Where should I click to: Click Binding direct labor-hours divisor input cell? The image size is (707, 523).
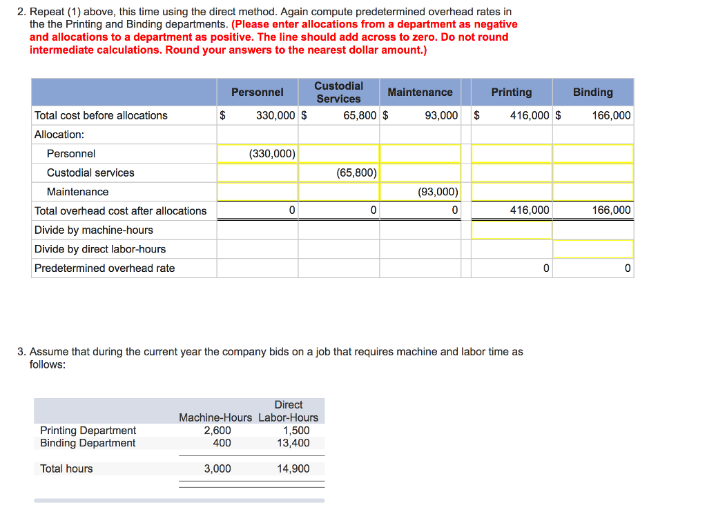pyautogui.click(x=593, y=249)
